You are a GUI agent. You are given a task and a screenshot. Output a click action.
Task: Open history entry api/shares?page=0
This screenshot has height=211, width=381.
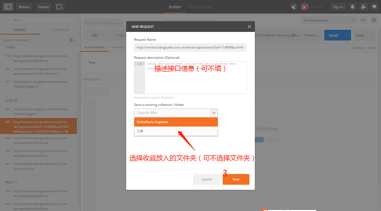(x=38, y=84)
